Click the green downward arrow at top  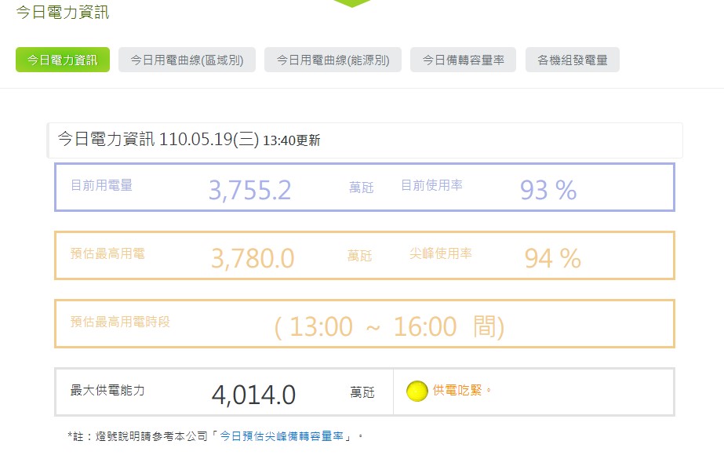pyautogui.click(x=352, y=3)
